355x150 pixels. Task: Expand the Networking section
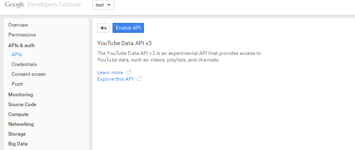coord(21,124)
